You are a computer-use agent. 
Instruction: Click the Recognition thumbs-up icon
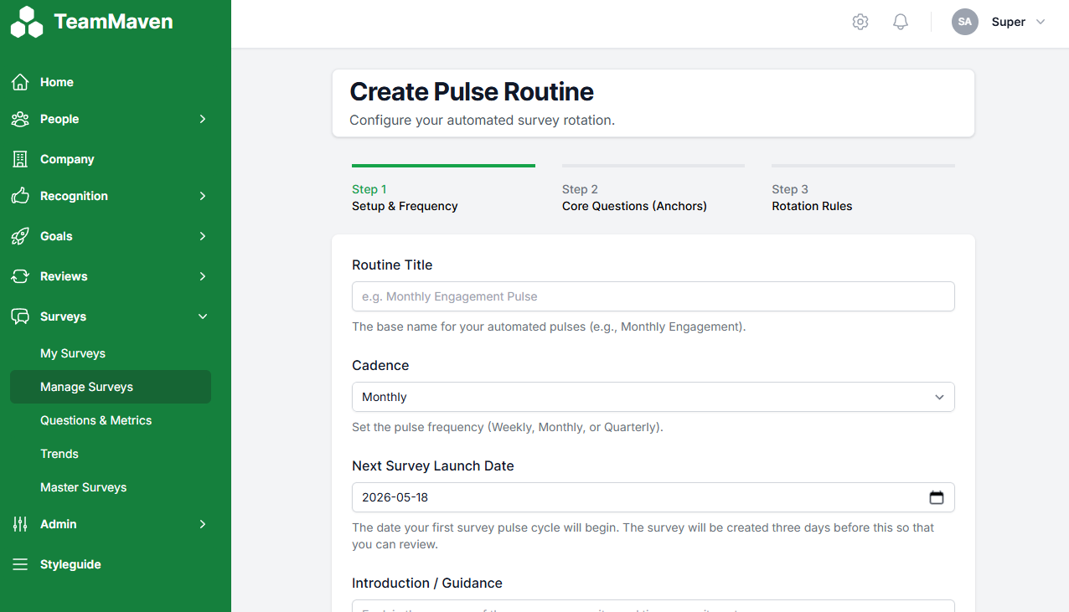pos(20,196)
